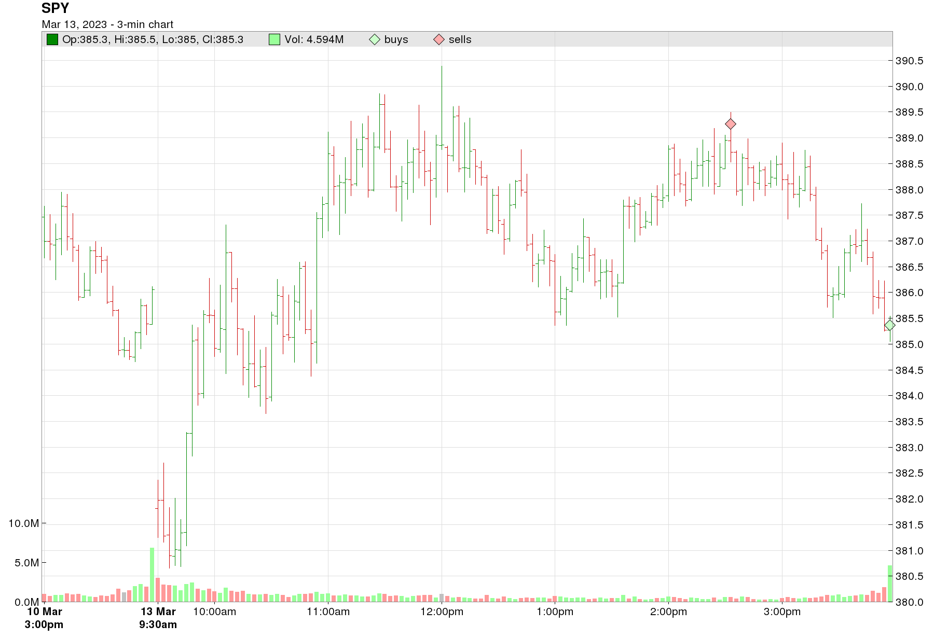Click the SPY ticker title
Screen dimensions: 934x639
[x=56, y=8]
